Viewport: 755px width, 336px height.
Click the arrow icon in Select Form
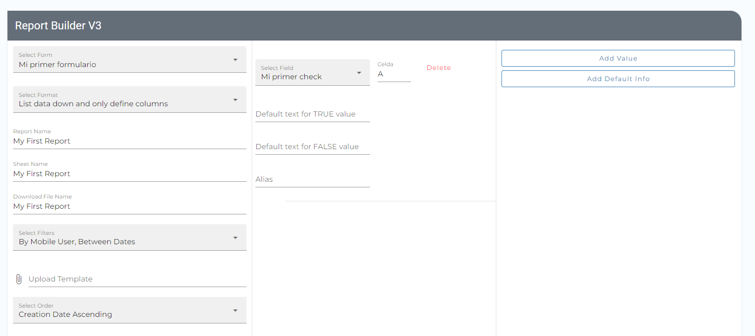pyautogui.click(x=235, y=60)
